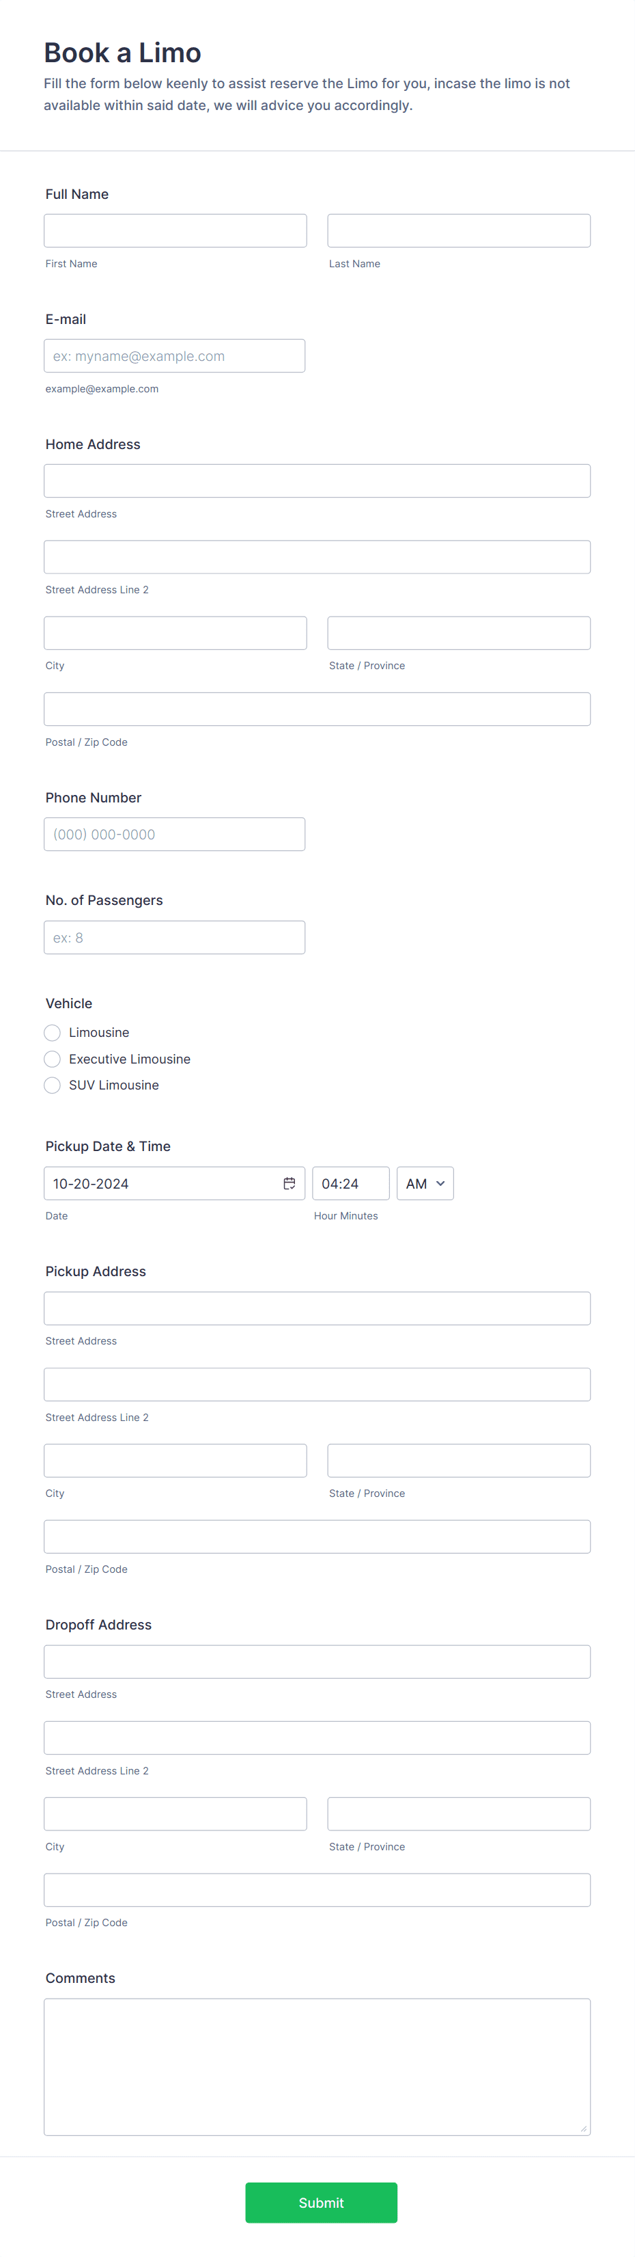Click Pickup Address Postal / Zip Code field
The width and height of the screenshot is (635, 2257).
317,1536
